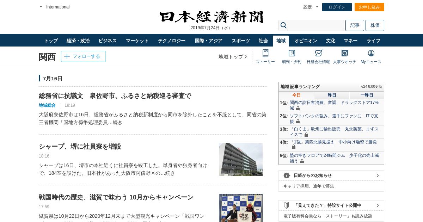Expand 「見えてきた？」特設サイト公開中 chevron
The width and height of the screenshot is (423, 222).
pos(378,205)
